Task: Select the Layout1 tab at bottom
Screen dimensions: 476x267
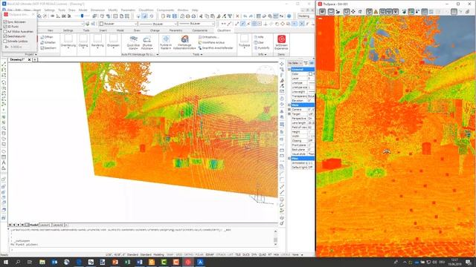Action: 45,225
